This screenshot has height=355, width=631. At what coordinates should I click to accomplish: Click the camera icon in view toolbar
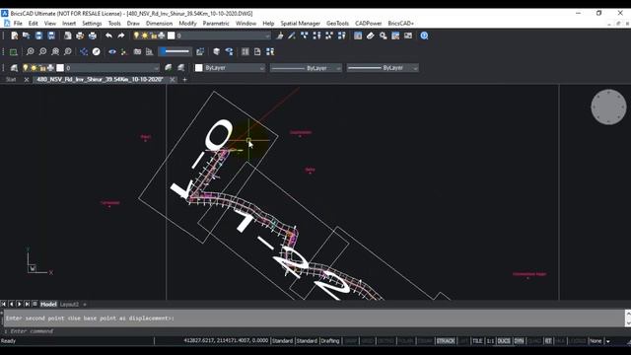137,51
